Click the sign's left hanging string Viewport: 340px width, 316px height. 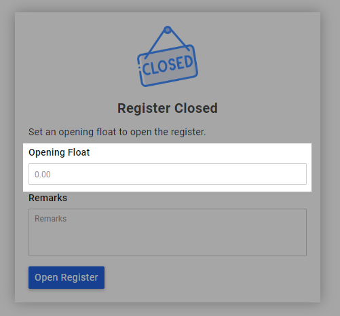(155, 43)
